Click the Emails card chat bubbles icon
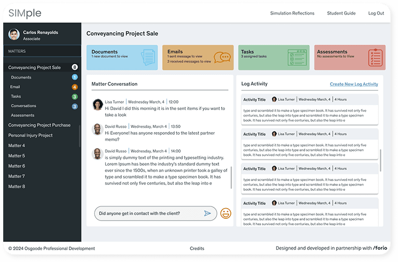 point(222,57)
